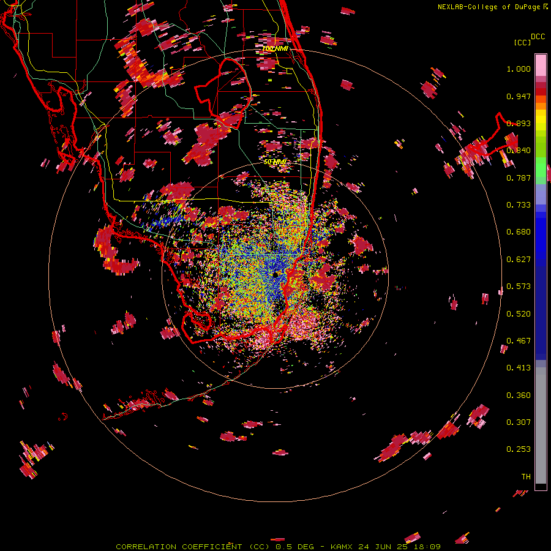Screen dimensions: 551x551
Task: Select the 0.253 color scale value
Action: (x=519, y=449)
